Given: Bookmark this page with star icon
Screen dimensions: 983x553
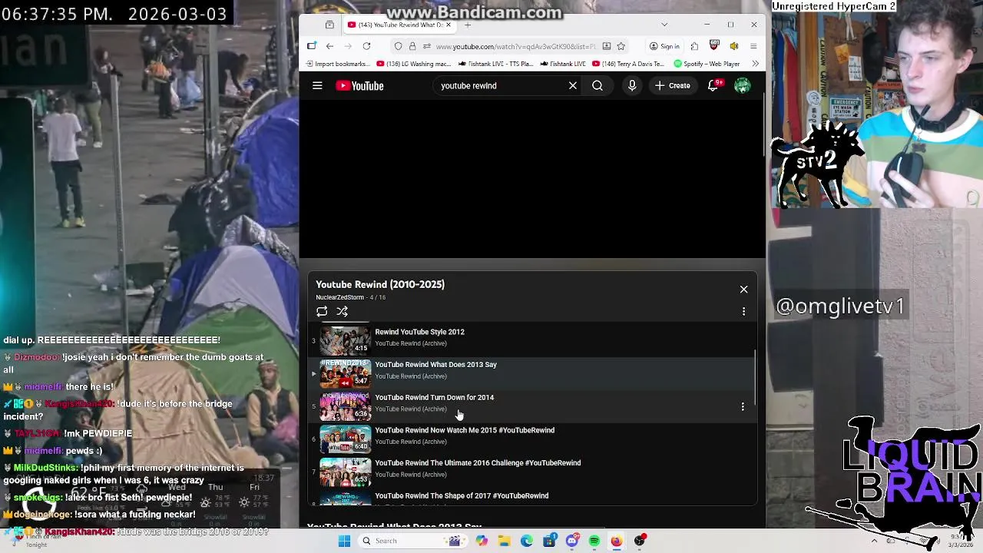Looking at the screenshot, I should tap(621, 46).
